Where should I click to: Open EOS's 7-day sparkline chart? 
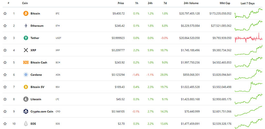(249, 124)
